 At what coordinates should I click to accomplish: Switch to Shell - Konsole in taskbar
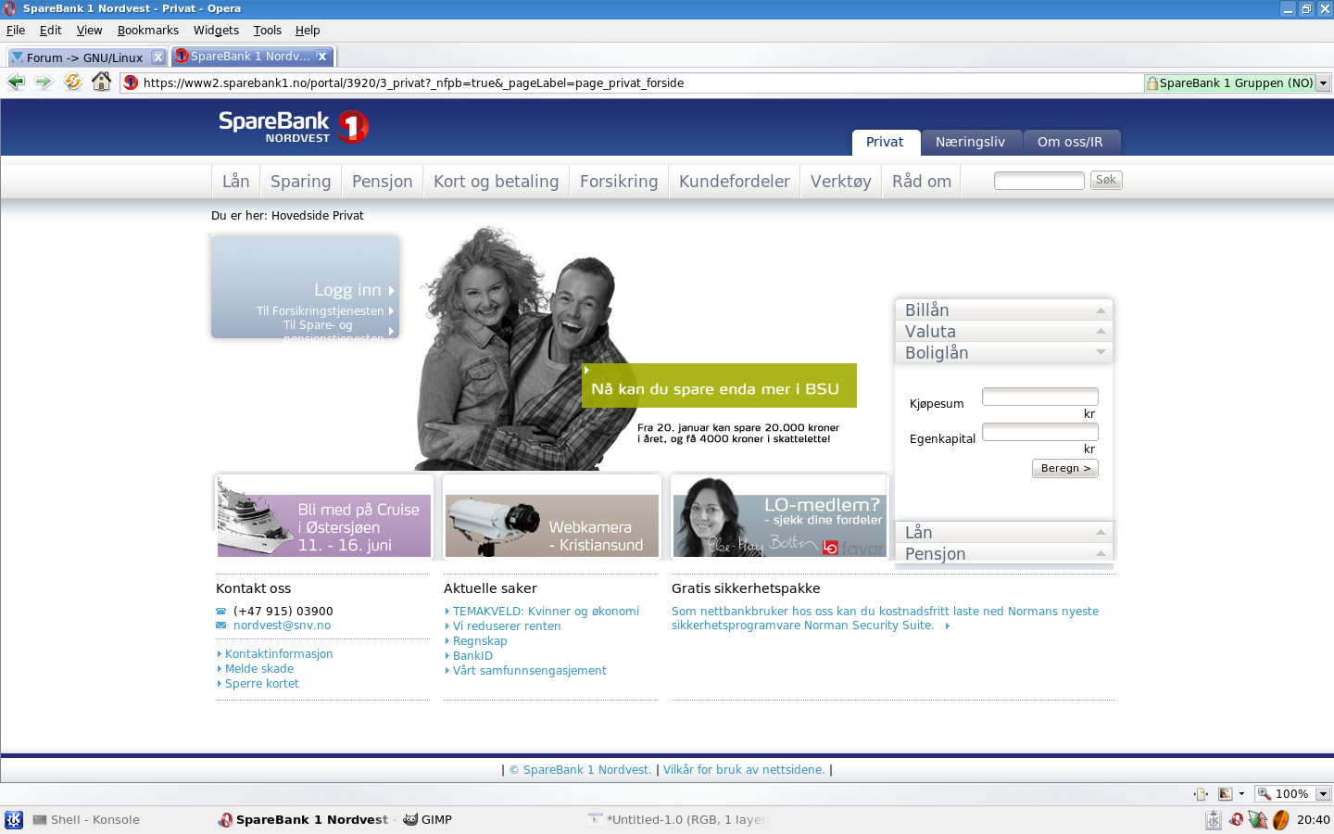coord(86,819)
